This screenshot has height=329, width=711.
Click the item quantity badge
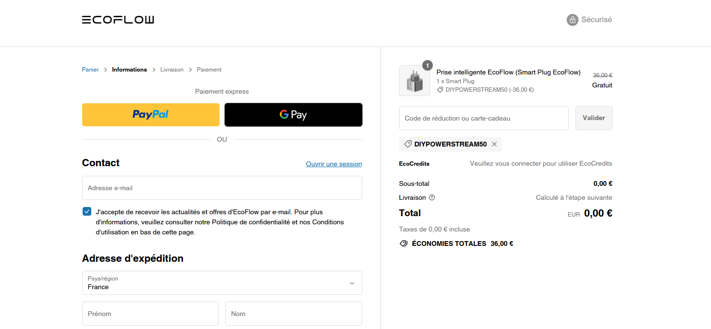(x=428, y=65)
